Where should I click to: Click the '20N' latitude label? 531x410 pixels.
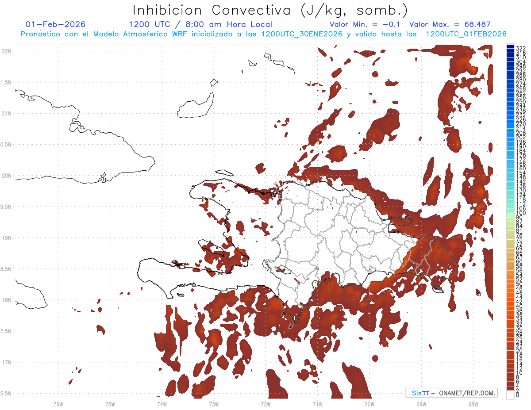point(6,176)
